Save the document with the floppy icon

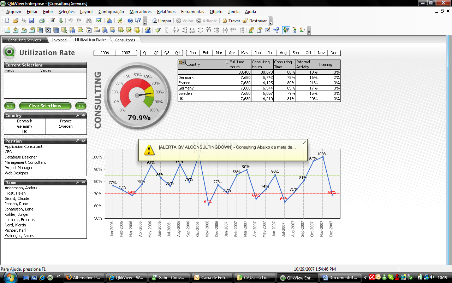coord(32,21)
